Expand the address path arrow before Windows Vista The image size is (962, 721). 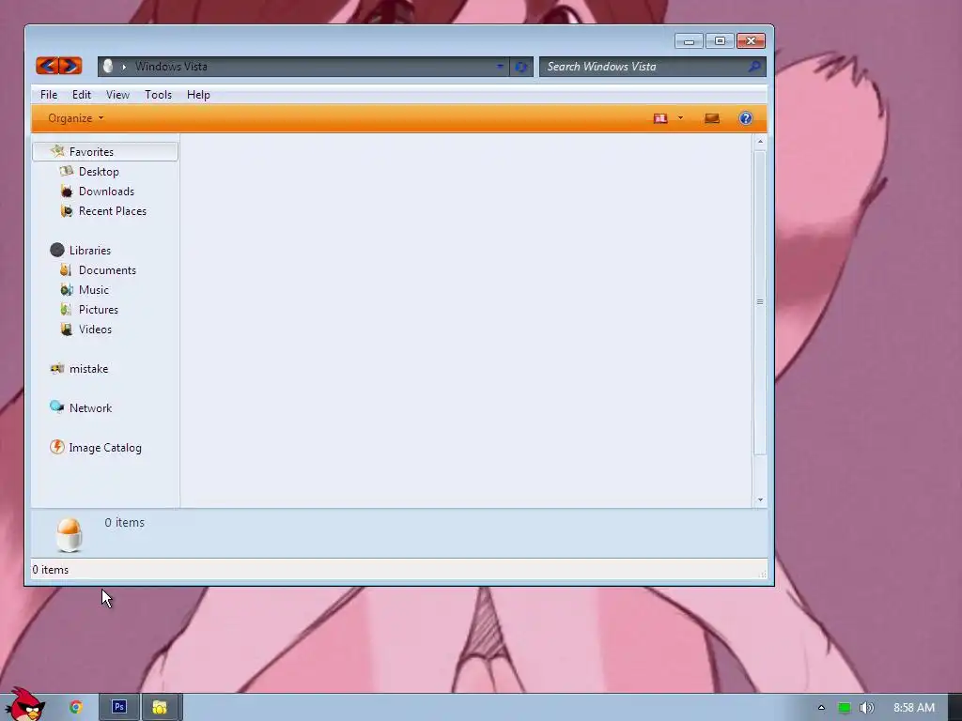click(124, 67)
